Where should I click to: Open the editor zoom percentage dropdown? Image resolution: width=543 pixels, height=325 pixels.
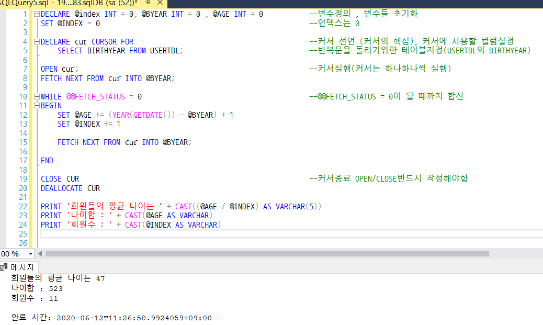click(x=30, y=254)
